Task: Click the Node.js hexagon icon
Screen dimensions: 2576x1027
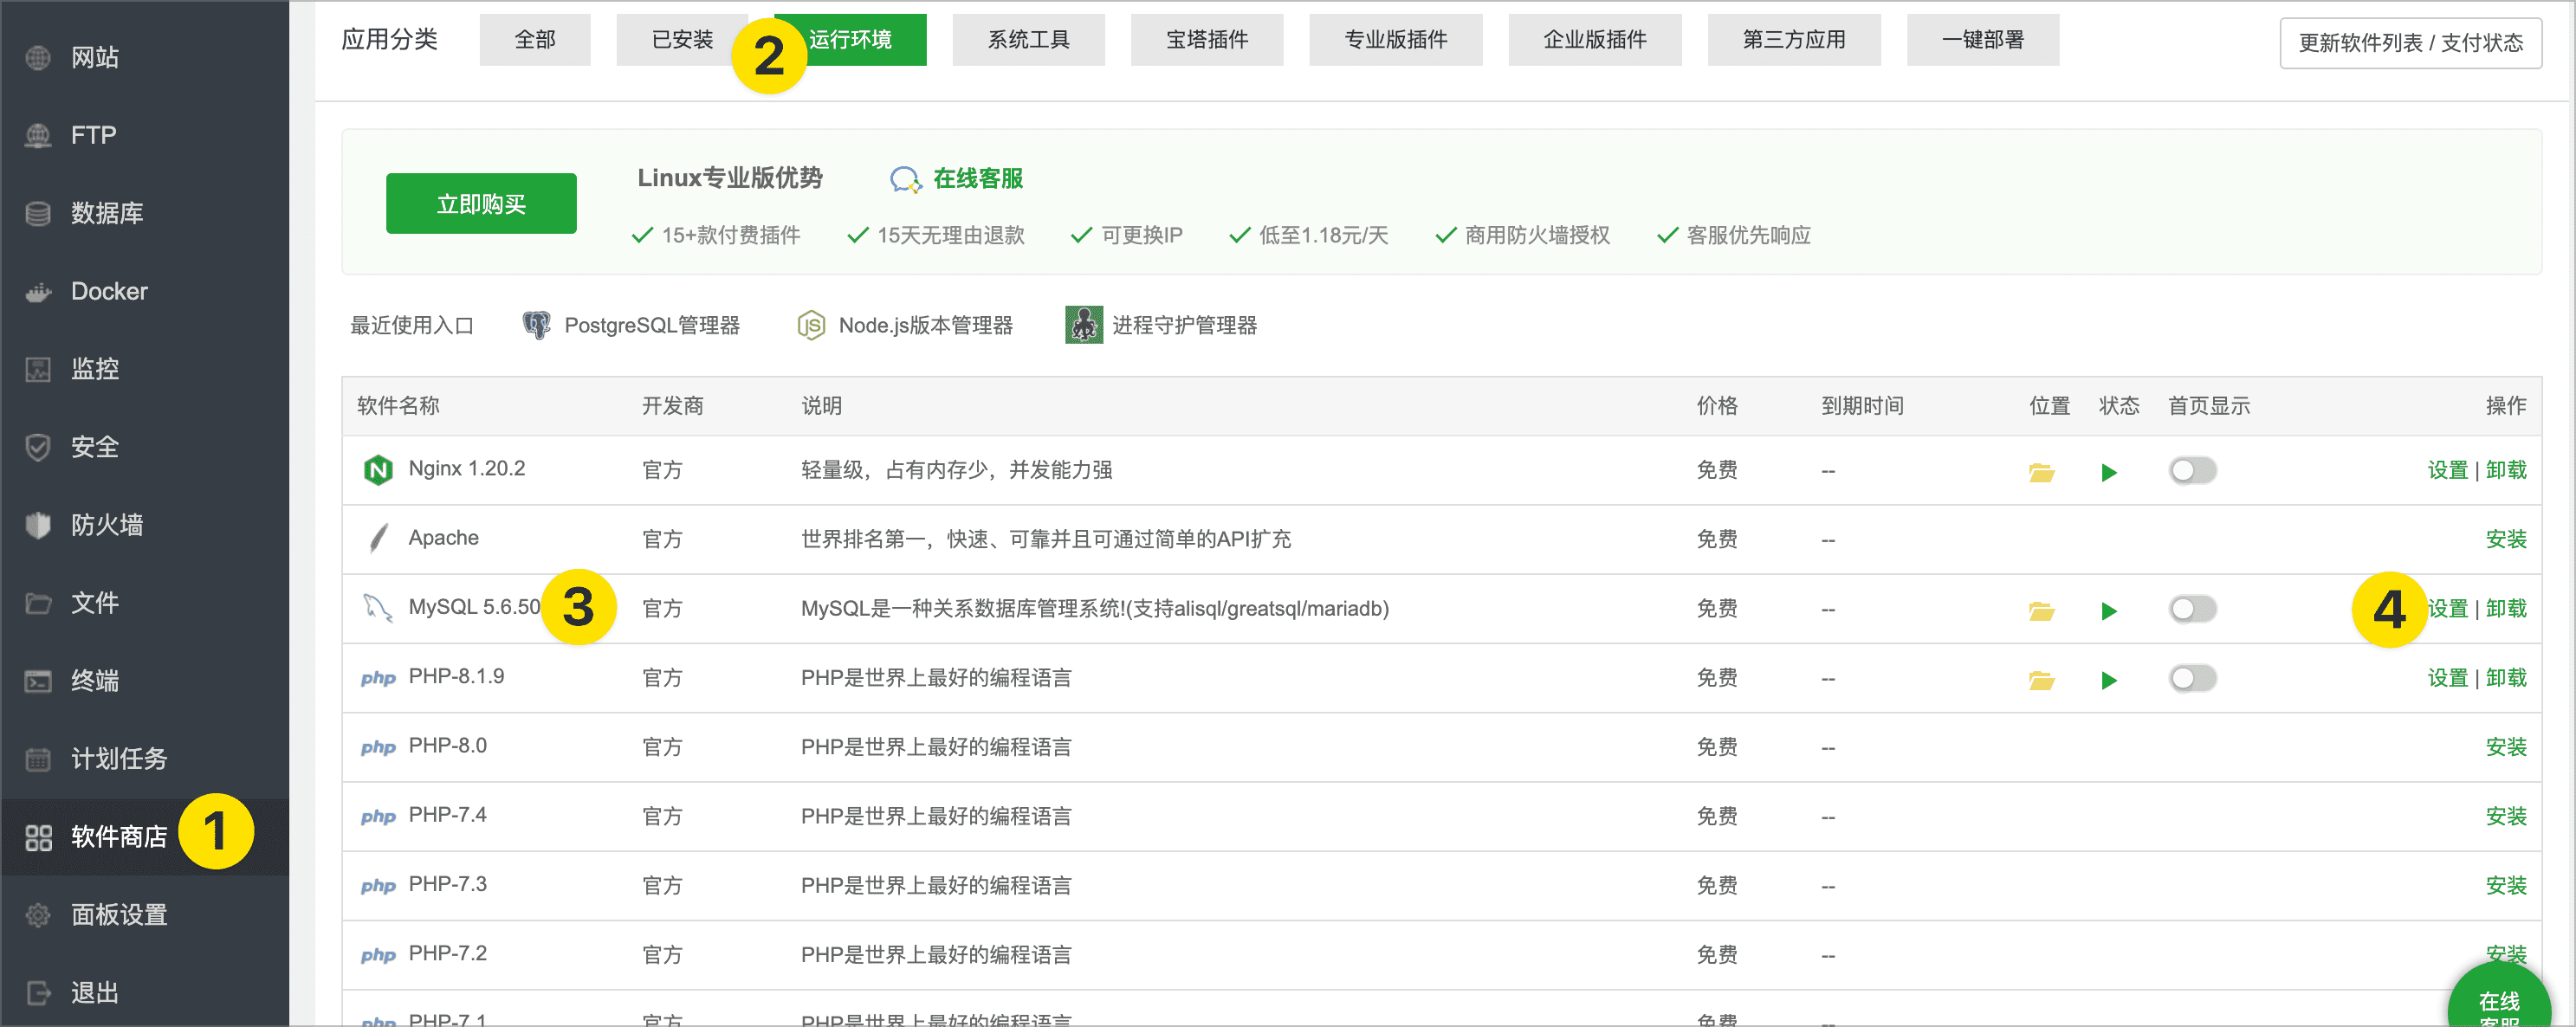Action: pos(811,325)
